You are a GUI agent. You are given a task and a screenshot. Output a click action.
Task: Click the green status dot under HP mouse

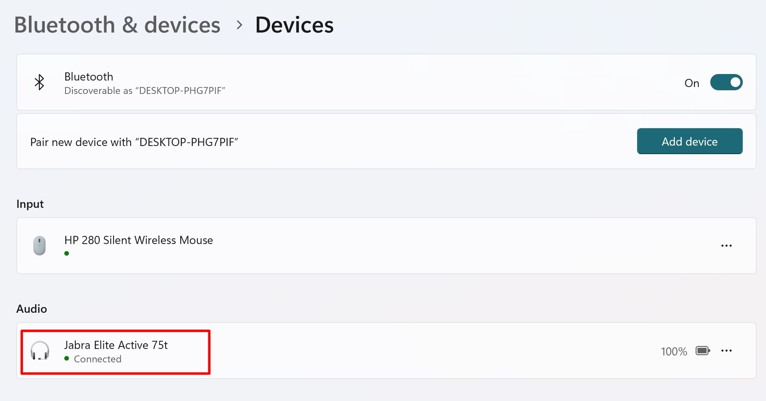pos(67,253)
